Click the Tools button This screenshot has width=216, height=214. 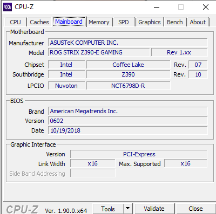click(x=108, y=209)
